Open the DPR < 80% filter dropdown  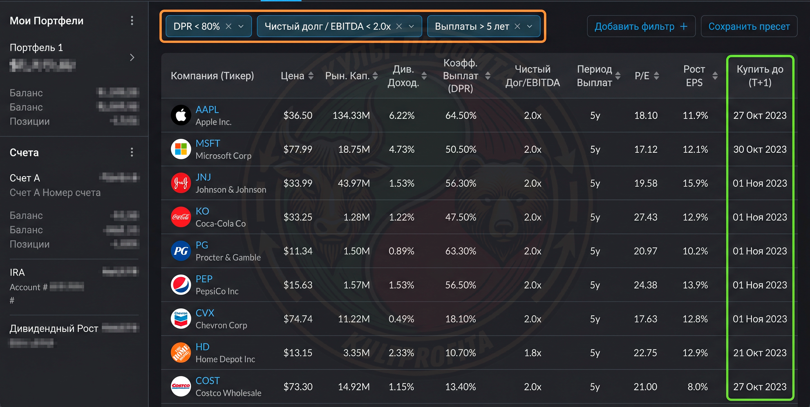pyautogui.click(x=241, y=26)
